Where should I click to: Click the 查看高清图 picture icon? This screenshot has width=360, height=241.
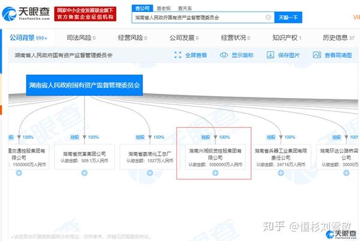tap(317, 55)
